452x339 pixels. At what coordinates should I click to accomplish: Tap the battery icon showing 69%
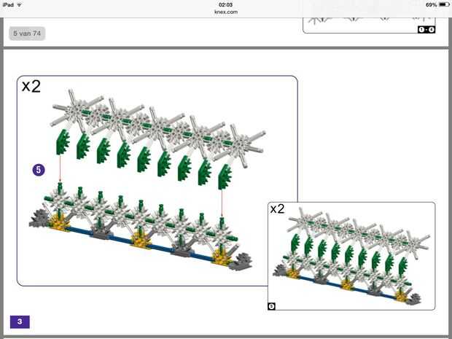[x=444, y=4]
